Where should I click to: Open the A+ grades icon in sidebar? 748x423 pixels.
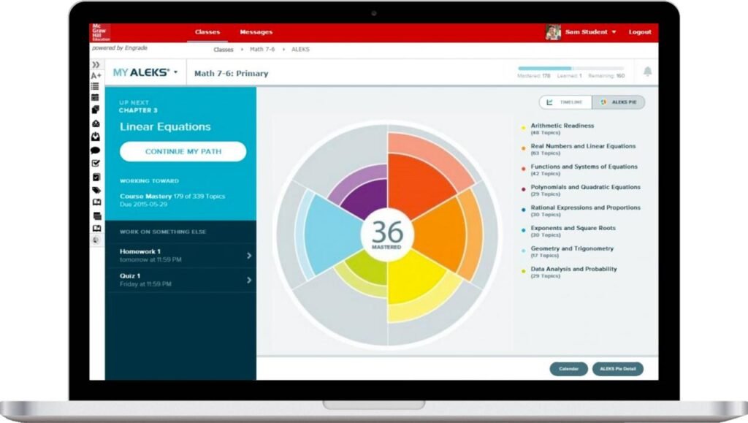click(x=96, y=75)
